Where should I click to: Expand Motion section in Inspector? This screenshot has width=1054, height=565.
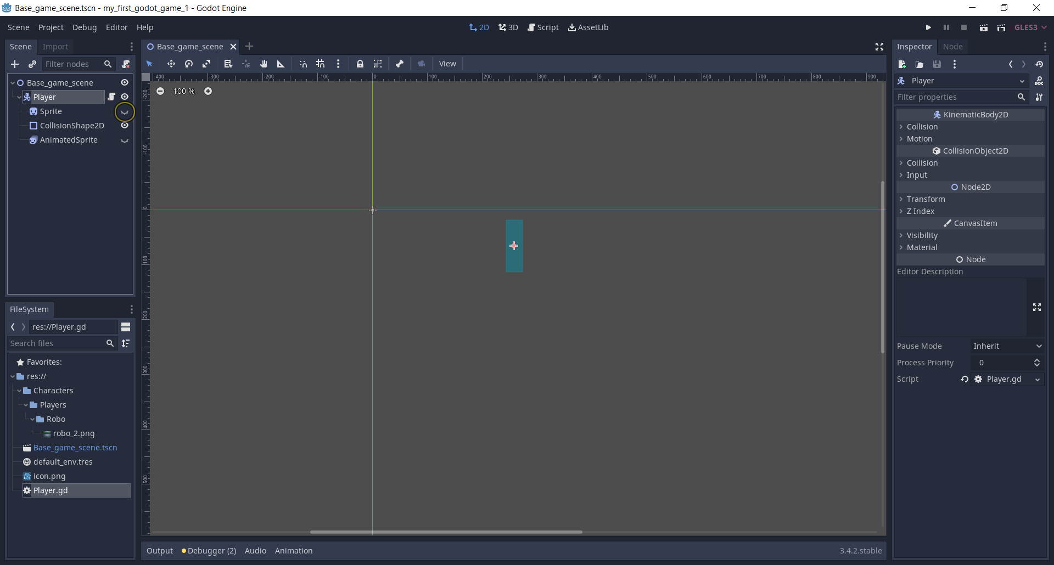[971, 139]
